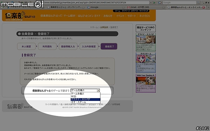Image resolution: width=210 pixels, height=131 pixels.
Task: Click ホーム in the breadcrumb
Action: [x=95, y=27]
